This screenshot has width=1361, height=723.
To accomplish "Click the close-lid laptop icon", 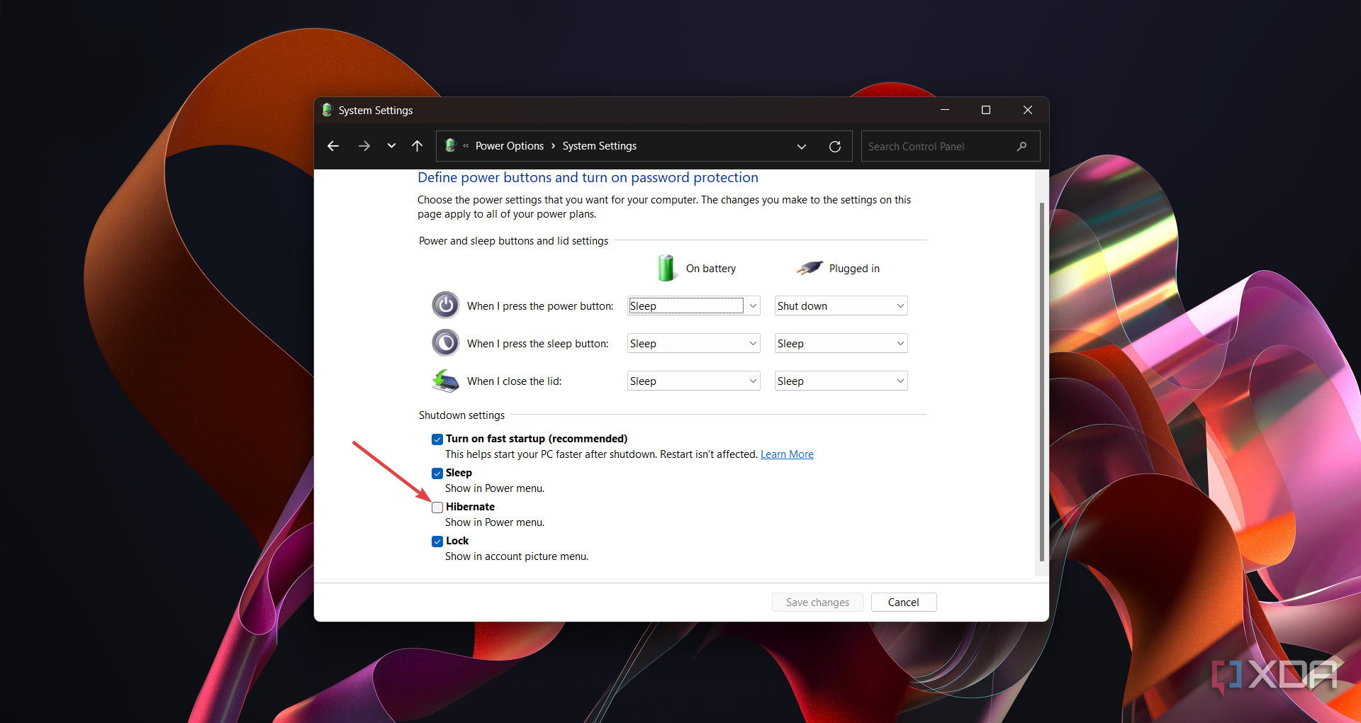I will coord(446,381).
